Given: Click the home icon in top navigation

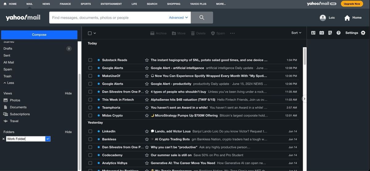Looking at the screenshot, I should pyautogui.click(x=5, y=4).
